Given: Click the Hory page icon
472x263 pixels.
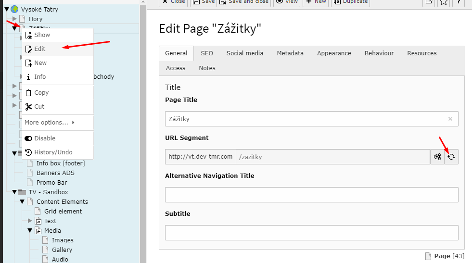Looking at the screenshot, I should click(22, 19).
